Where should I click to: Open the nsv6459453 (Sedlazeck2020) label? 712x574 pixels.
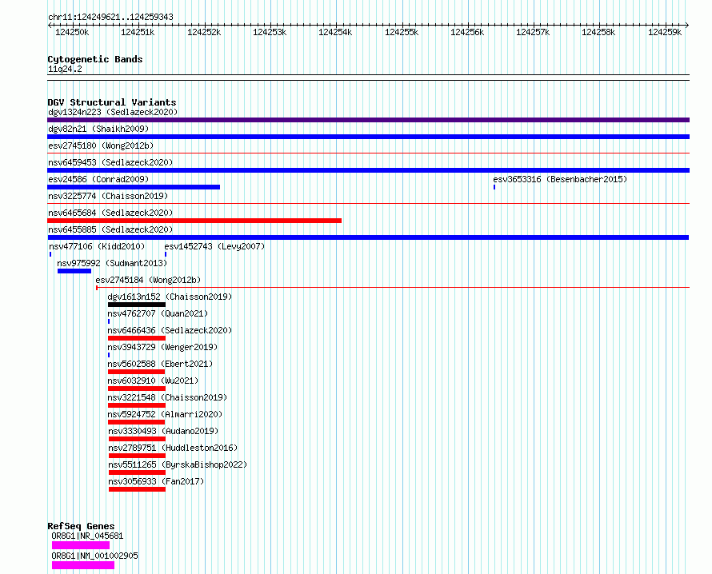click(110, 162)
